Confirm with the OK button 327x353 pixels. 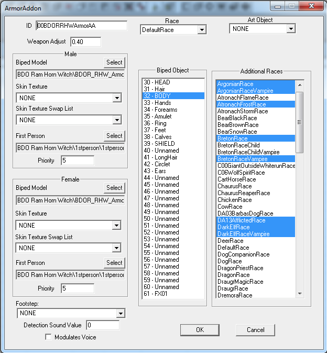pos(200,330)
